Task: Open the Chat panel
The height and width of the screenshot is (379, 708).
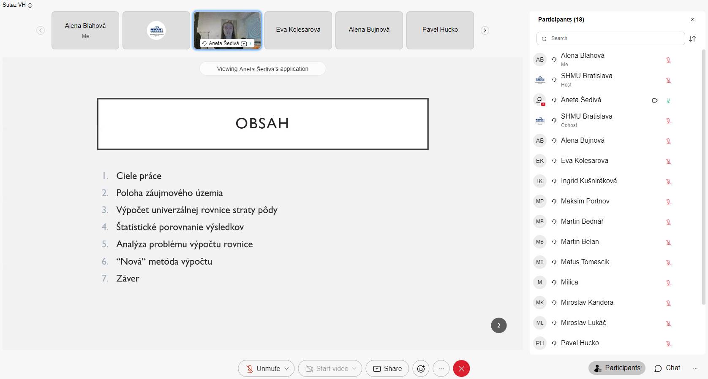Action: [x=667, y=368]
